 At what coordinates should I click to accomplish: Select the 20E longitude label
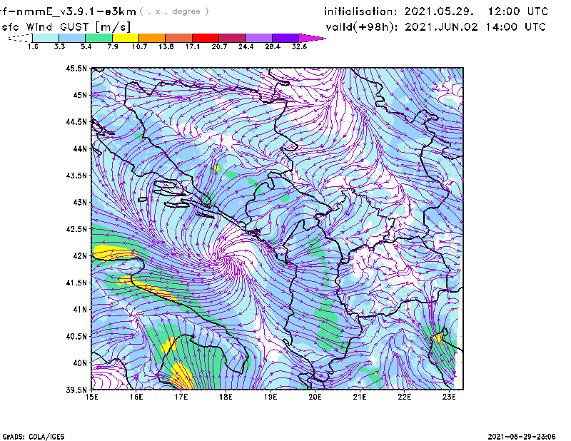[315, 397]
